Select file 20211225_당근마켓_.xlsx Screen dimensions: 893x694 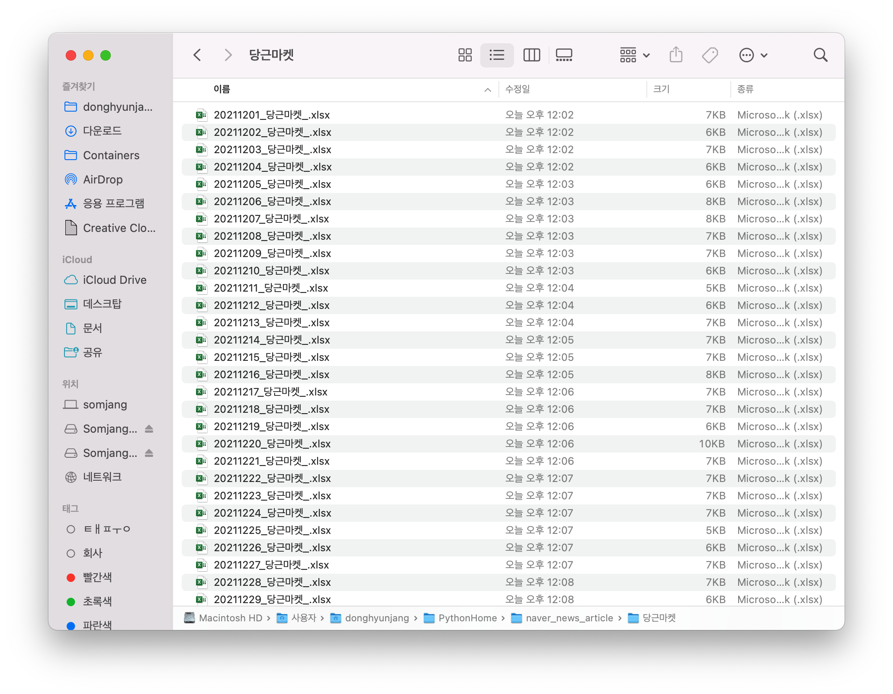click(x=509, y=530)
